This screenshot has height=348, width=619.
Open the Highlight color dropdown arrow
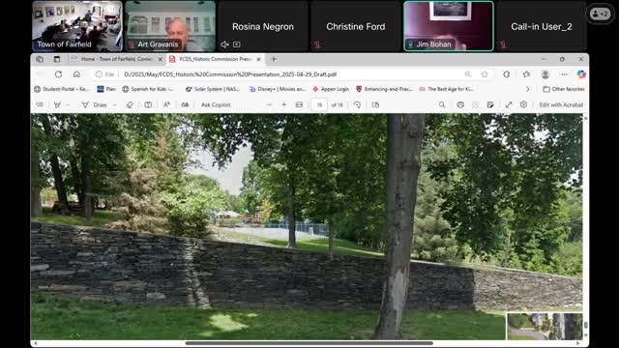(68, 104)
